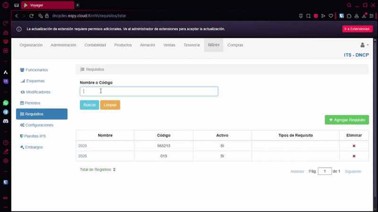
Task: Go to the Tesorería menu
Action: (x=191, y=45)
